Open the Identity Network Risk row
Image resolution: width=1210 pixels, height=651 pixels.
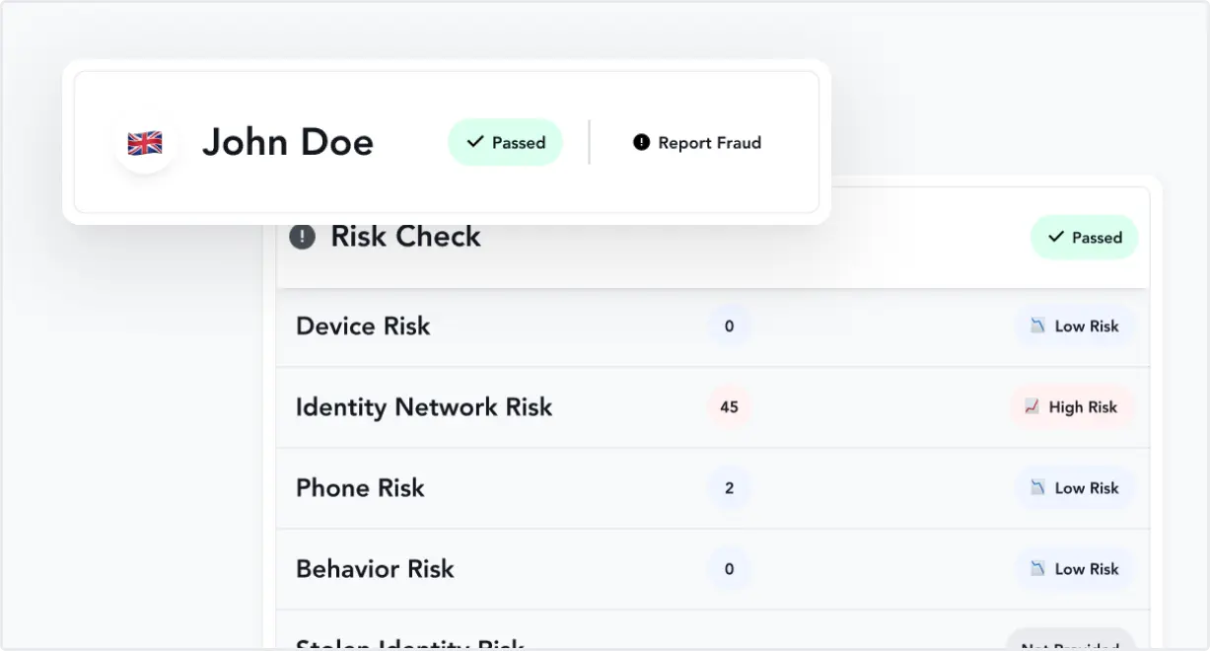424,407
